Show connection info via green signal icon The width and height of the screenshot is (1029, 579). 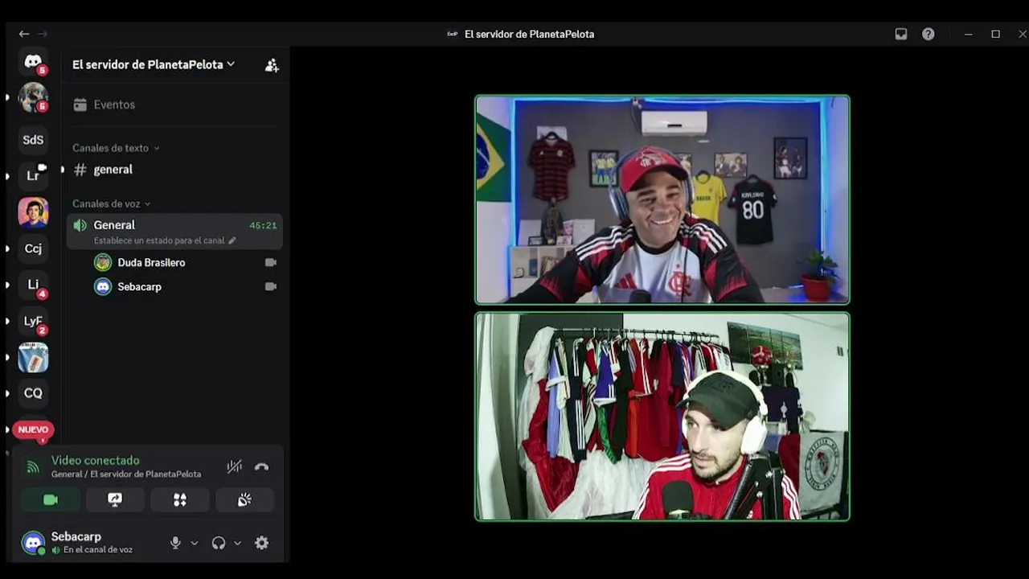point(33,466)
